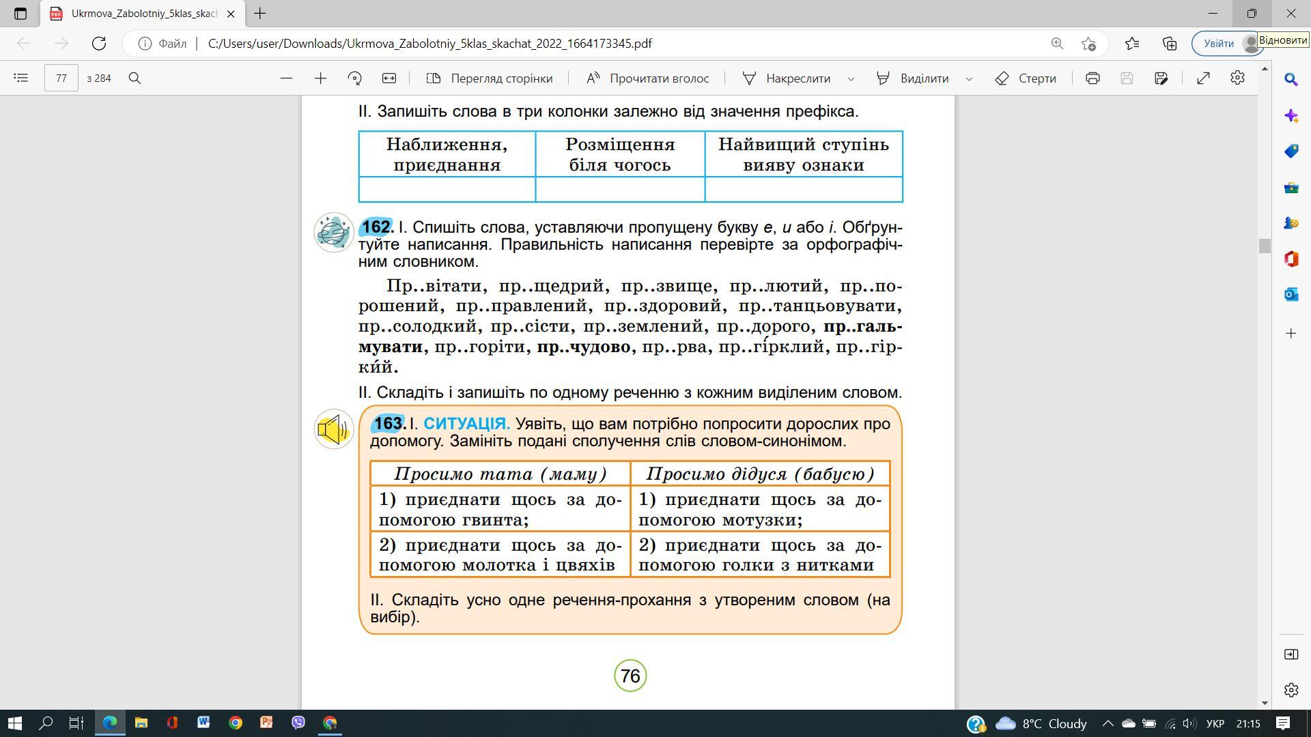
Task: Show hidden system tray icons chevron
Action: coord(1108,723)
